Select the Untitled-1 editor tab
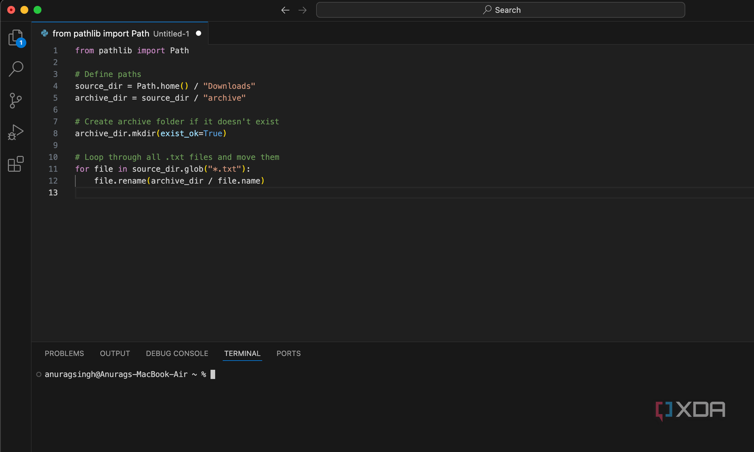Viewport: 754px width, 452px height. pos(121,33)
